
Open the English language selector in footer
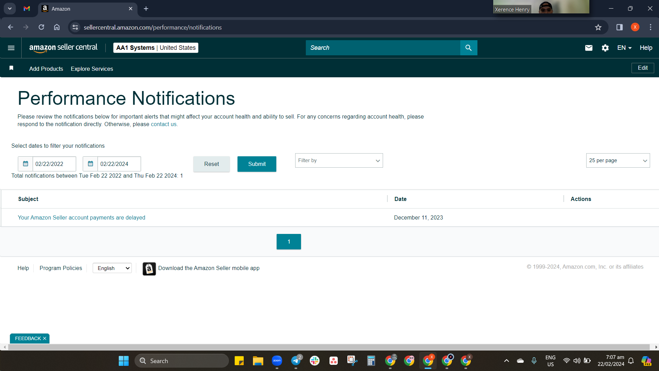(112, 268)
